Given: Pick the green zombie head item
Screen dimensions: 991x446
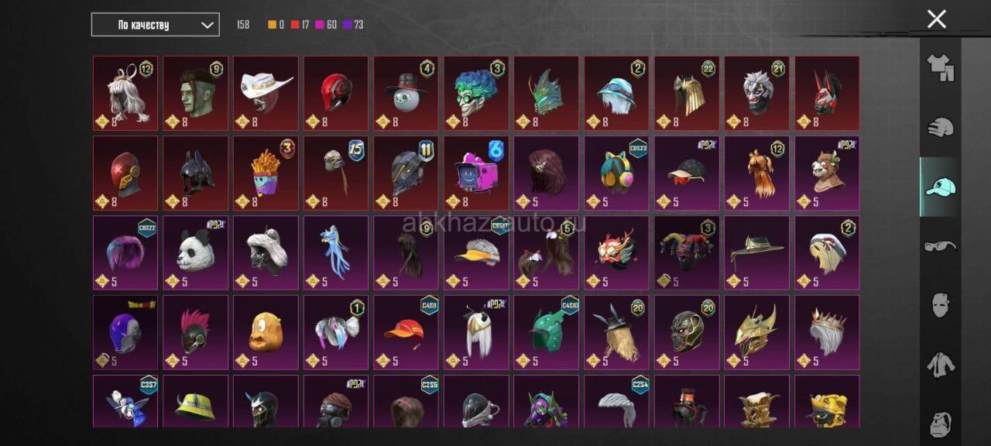Looking at the screenshot, I should [x=195, y=93].
